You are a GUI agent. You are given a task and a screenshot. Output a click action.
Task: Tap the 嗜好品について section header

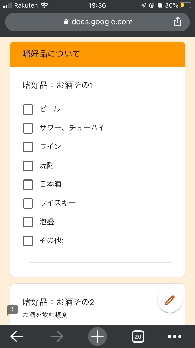97,54
